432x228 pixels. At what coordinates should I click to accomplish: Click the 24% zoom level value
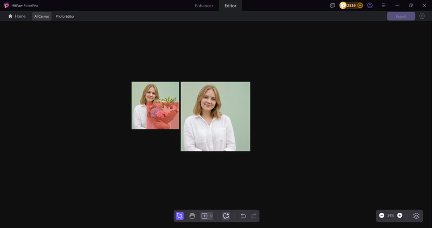[390, 216]
